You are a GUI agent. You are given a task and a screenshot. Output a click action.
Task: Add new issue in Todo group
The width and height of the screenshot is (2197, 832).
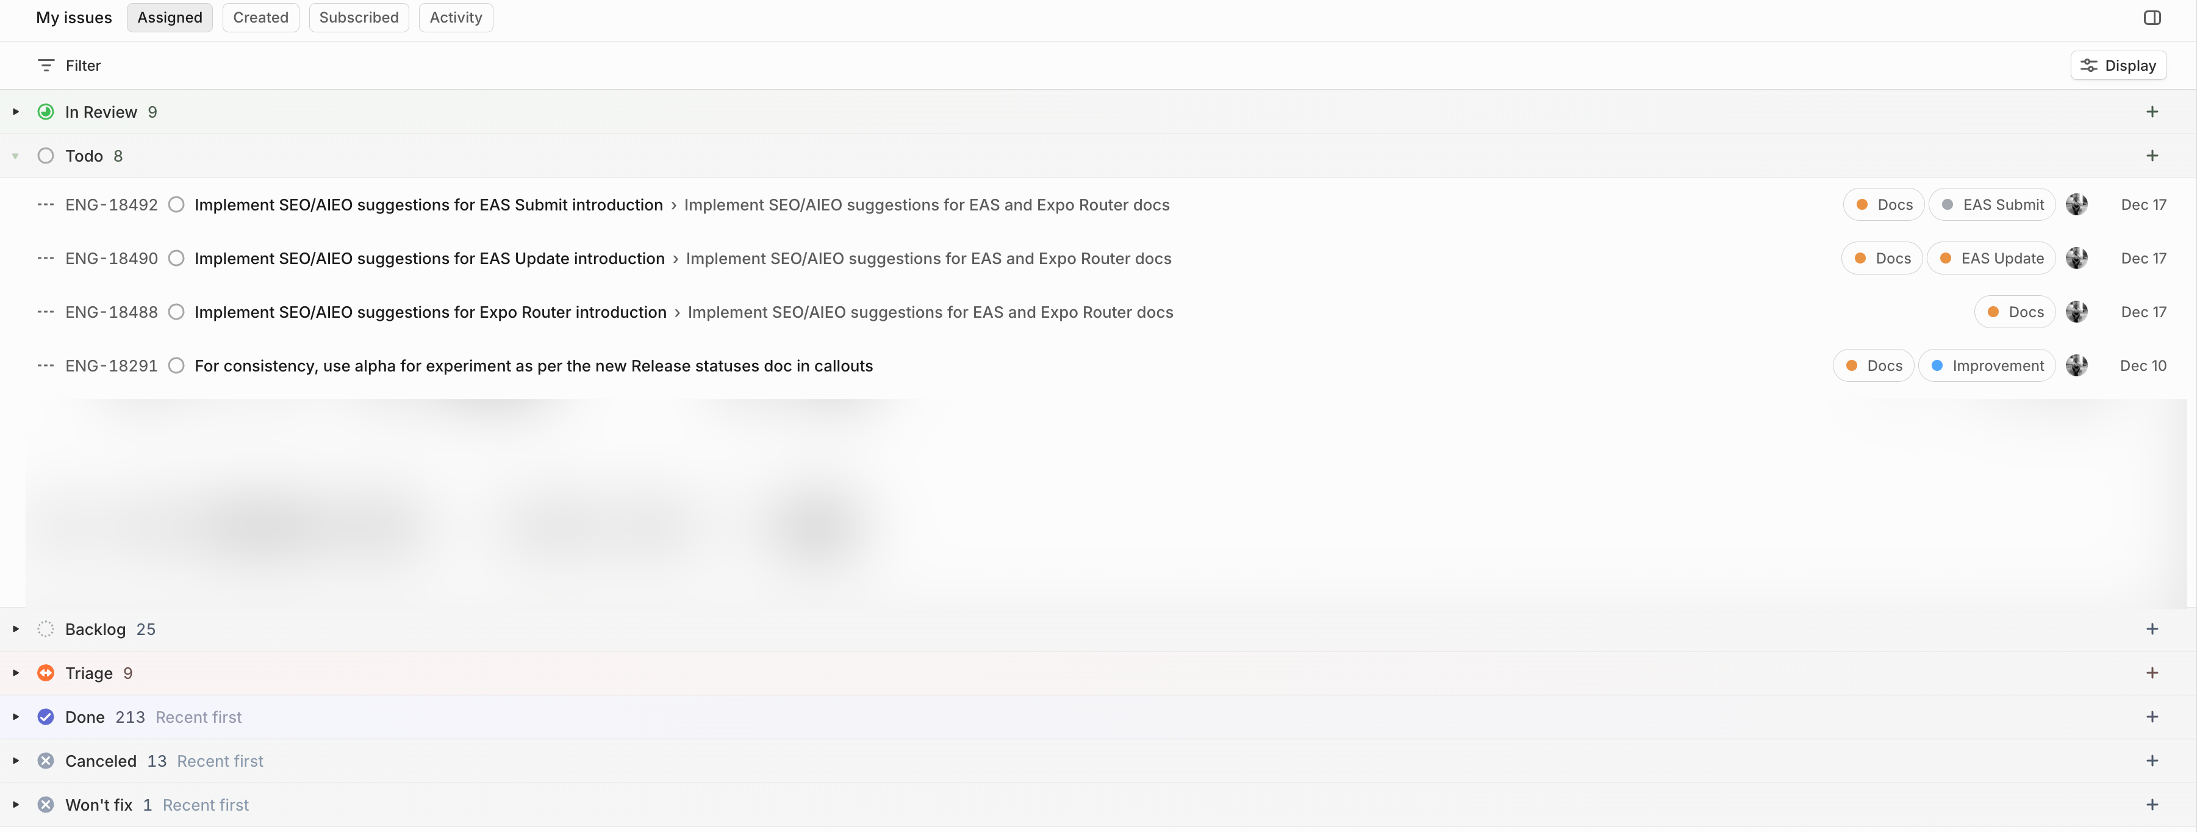[x=2152, y=156]
